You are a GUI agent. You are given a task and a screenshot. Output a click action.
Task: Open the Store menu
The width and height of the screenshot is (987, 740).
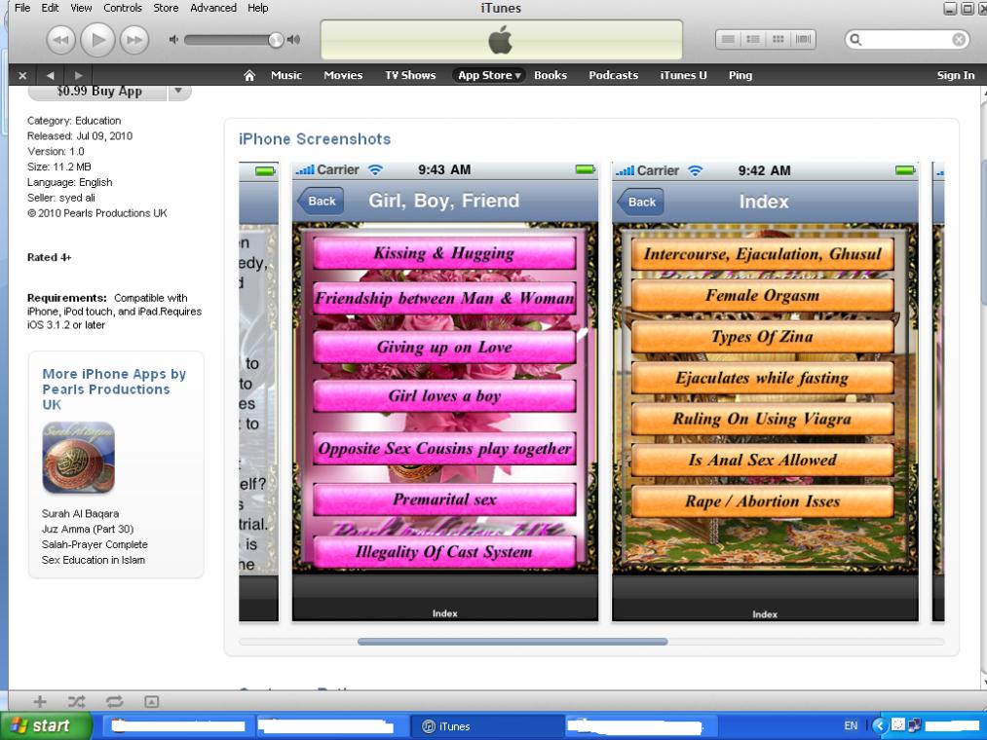tap(167, 8)
